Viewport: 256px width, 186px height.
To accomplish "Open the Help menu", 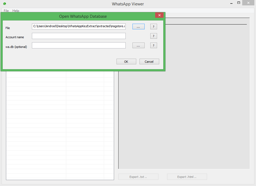I will tap(16, 10).
